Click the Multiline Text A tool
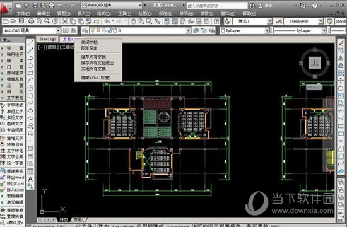347x227 pixels. pos(30,179)
